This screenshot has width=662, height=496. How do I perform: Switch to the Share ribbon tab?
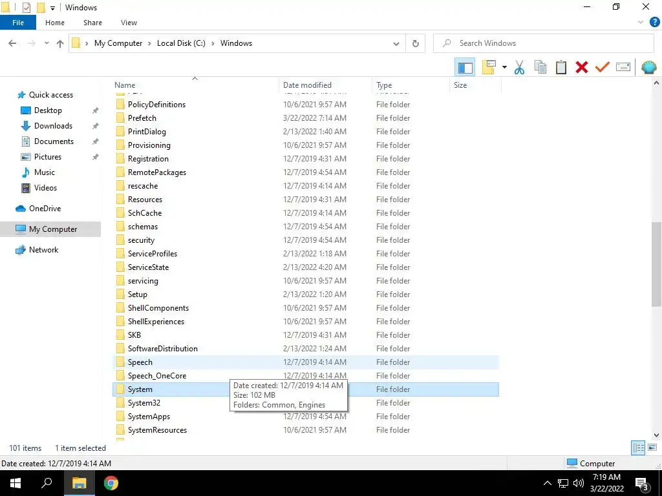(x=92, y=23)
